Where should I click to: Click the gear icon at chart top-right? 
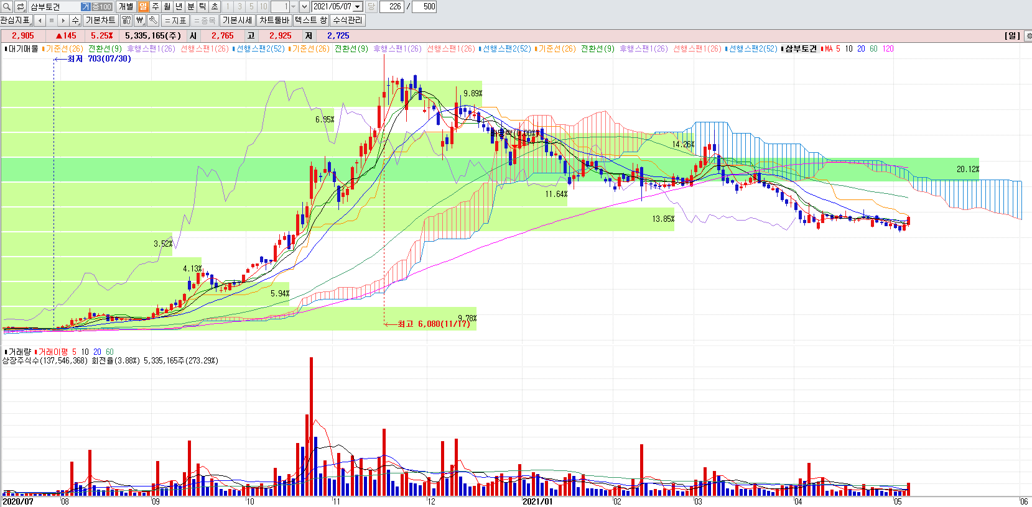(x=1028, y=36)
